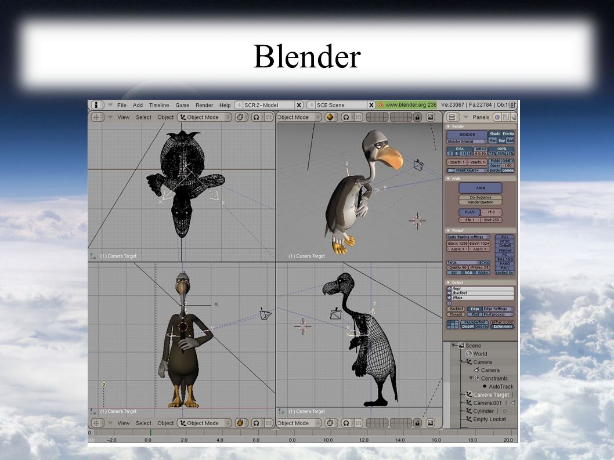The height and width of the screenshot is (460, 614).
Task: Open the Targa image format dropdown
Action: (x=463, y=262)
